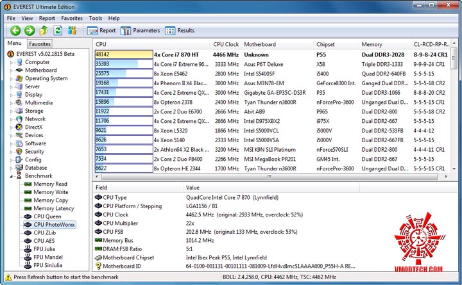
Task: Collapse the Benchmark tree node
Action: pos(11,176)
